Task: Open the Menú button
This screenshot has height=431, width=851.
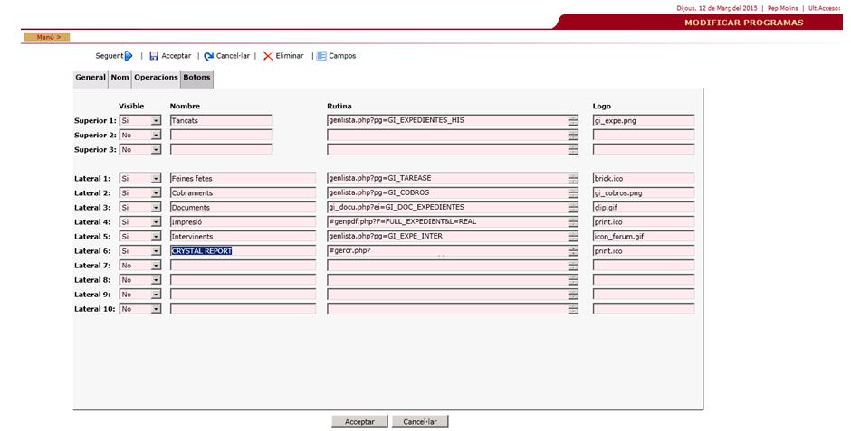Action: tap(47, 37)
